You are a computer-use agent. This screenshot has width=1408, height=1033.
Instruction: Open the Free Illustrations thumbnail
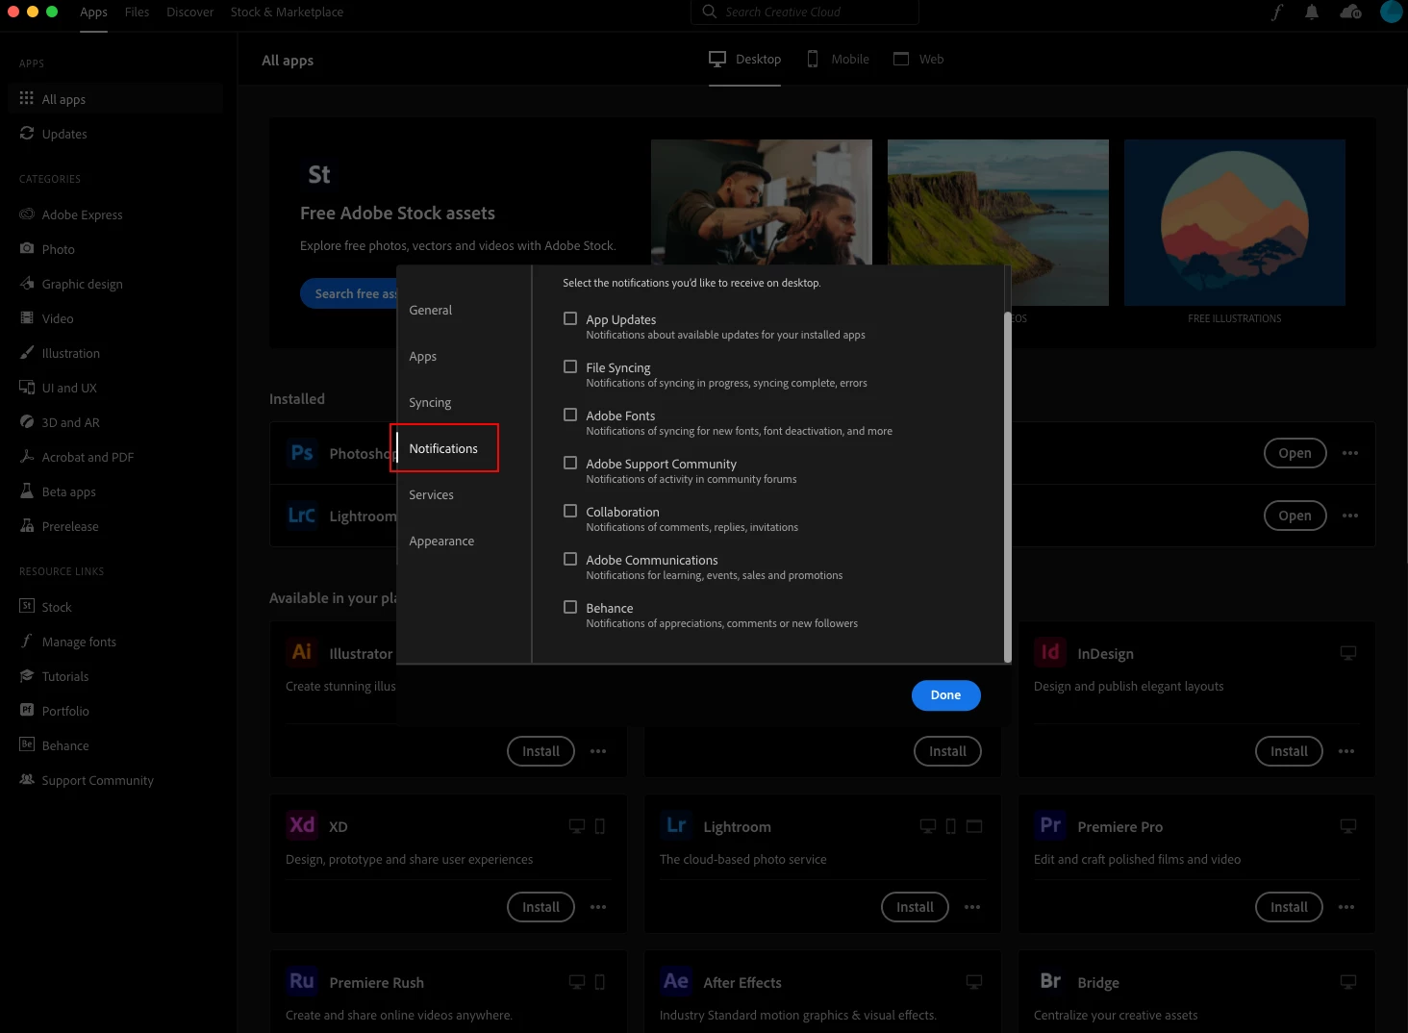tap(1234, 222)
